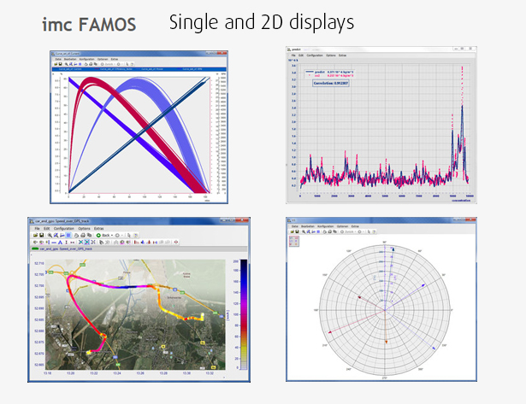
Task: Open Optionen menu in polar plot window
Action: [x=342, y=226]
